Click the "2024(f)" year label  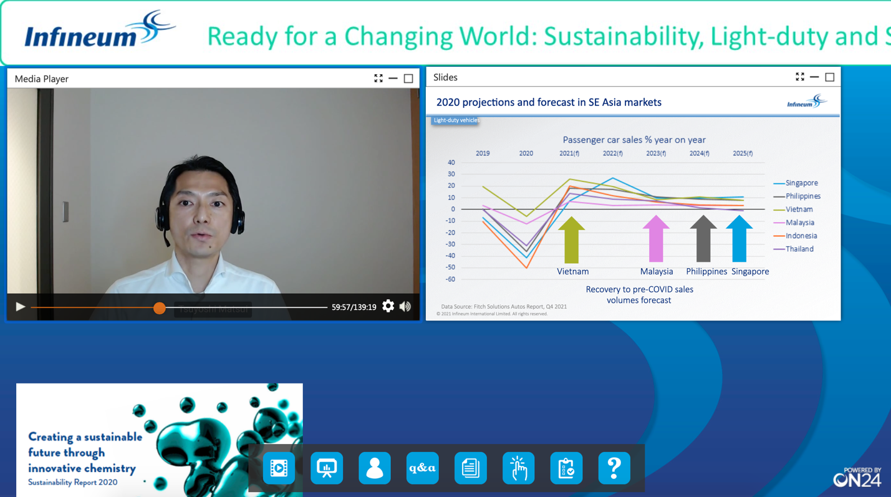pyautogui.click(x=699, y=153)
